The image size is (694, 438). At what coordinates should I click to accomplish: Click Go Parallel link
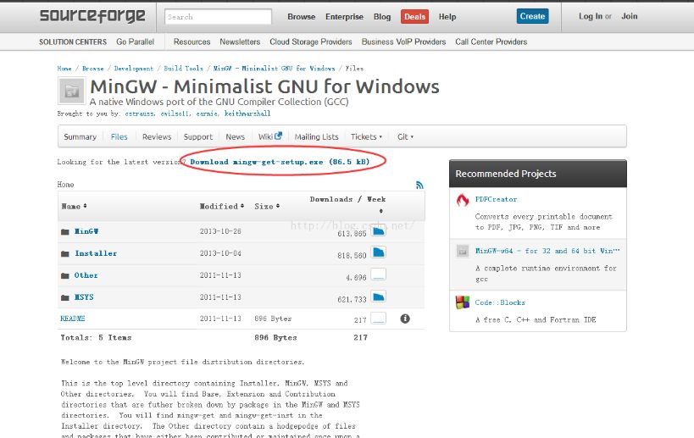click(135, 42)
